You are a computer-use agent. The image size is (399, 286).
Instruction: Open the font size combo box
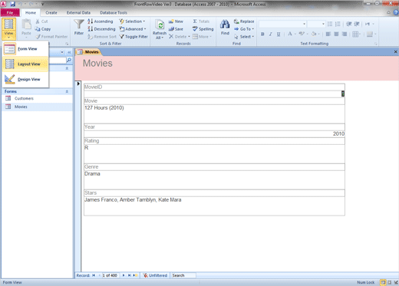pyautogui.click(x=316, y=24)
